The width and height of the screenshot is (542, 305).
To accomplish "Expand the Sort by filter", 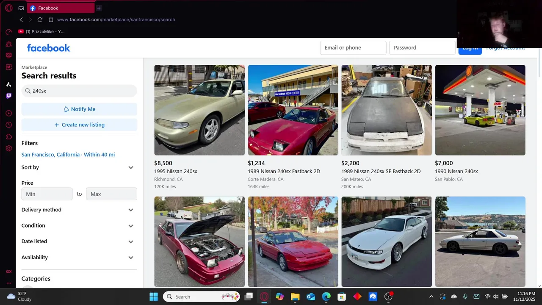I will coord(79,167).
